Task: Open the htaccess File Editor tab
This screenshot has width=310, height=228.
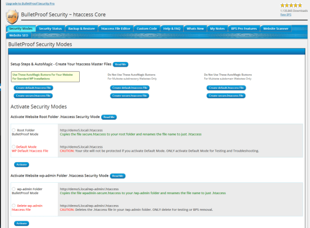Action: point(116,28)
